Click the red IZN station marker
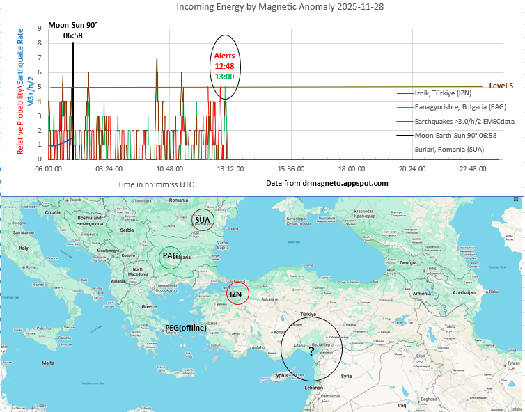Viewport: 525px width, 412px height. [237, 294]
